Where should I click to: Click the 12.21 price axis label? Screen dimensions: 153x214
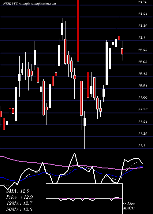pos(143,86)
